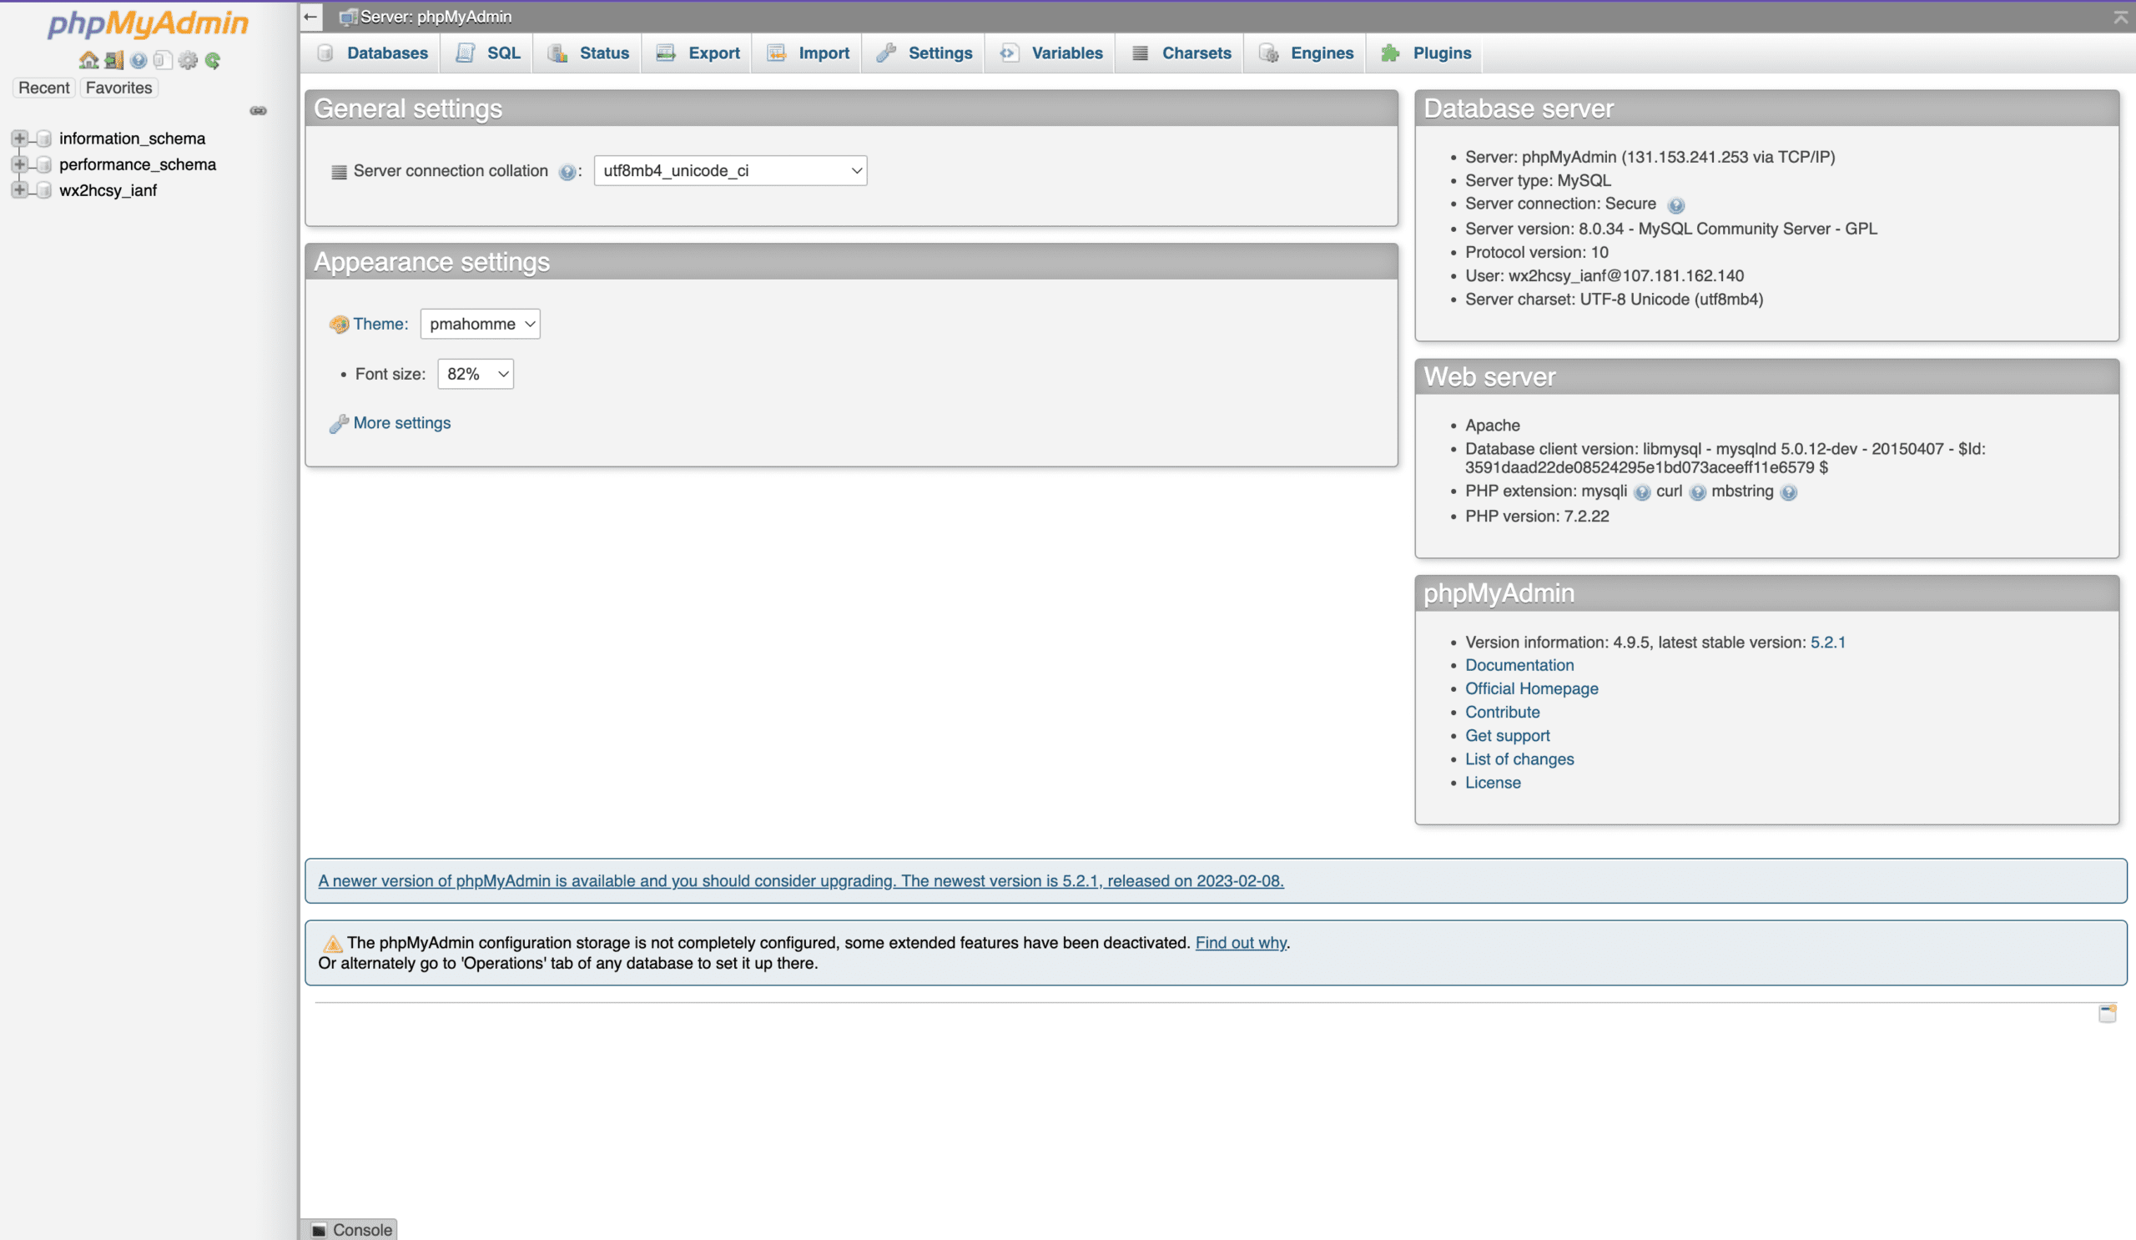Click the Console terminal icon at bottom

coord(319,1230)
